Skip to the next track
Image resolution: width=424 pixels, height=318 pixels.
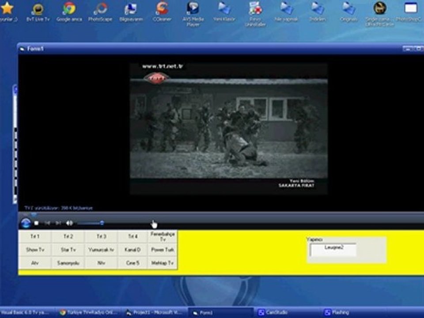[58, 223]
